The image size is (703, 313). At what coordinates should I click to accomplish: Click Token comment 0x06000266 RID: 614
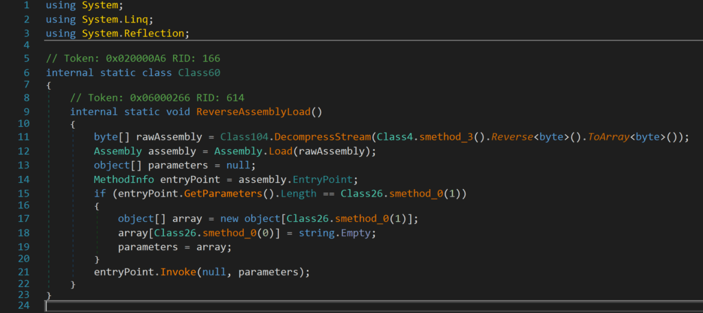click(x=157, y=98)
